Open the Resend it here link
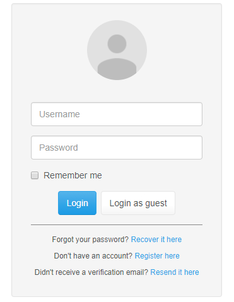 tap(175, 272)
